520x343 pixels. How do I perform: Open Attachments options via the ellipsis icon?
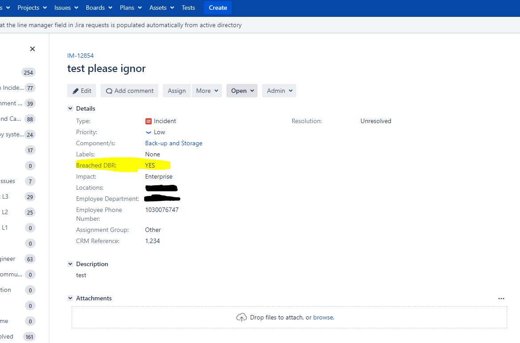tap(501, 298)
